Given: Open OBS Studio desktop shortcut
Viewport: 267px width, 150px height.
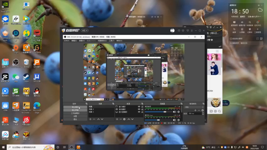Looking at the screenshot, I should [x=16, y=63].
